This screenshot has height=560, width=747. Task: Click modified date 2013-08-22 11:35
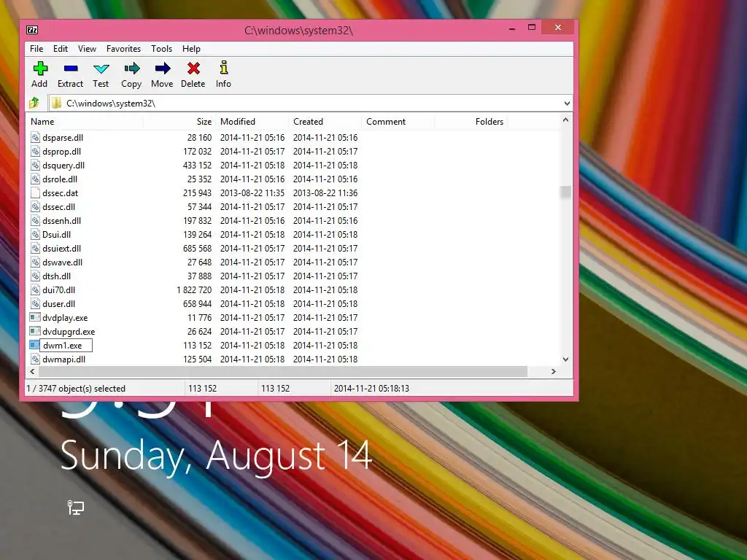click(x=252, y=192)
